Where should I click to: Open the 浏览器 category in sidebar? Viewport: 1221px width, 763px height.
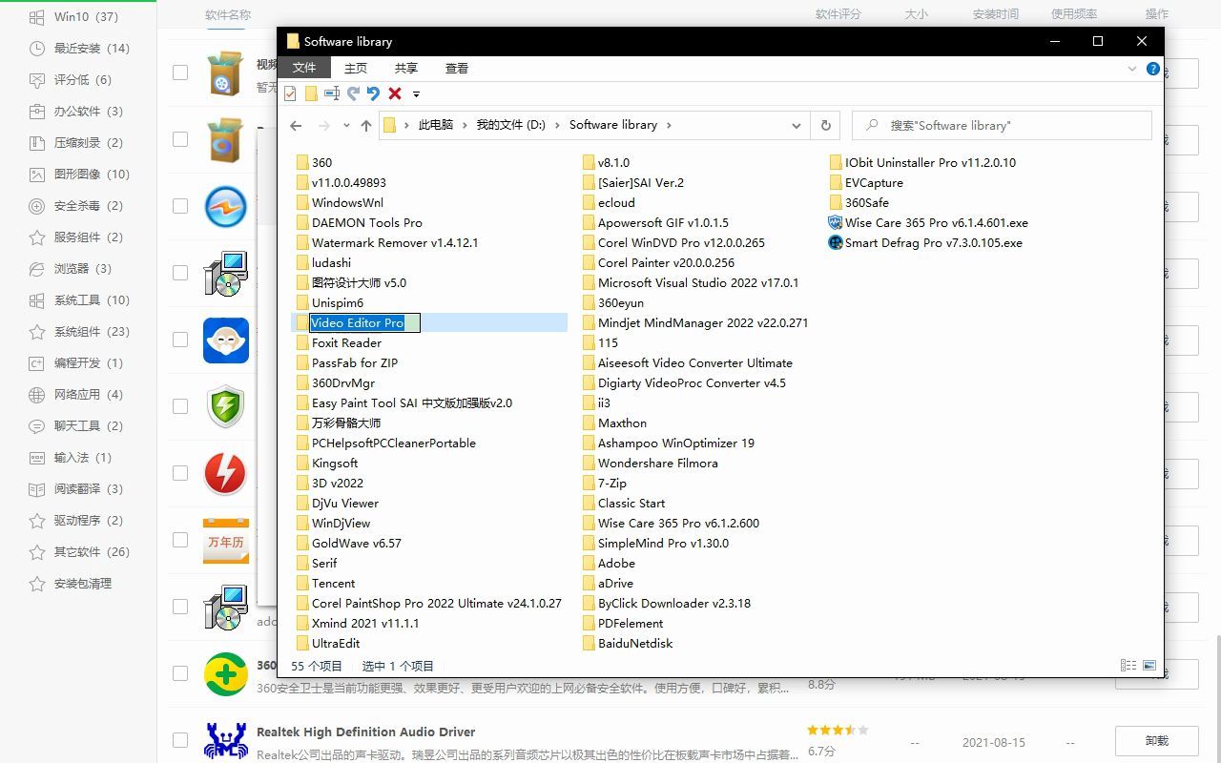click(x=71, y=269)
